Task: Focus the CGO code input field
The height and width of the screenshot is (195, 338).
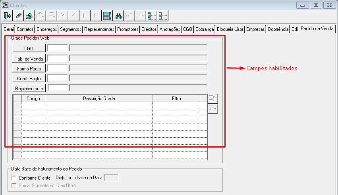Action: 57,48
